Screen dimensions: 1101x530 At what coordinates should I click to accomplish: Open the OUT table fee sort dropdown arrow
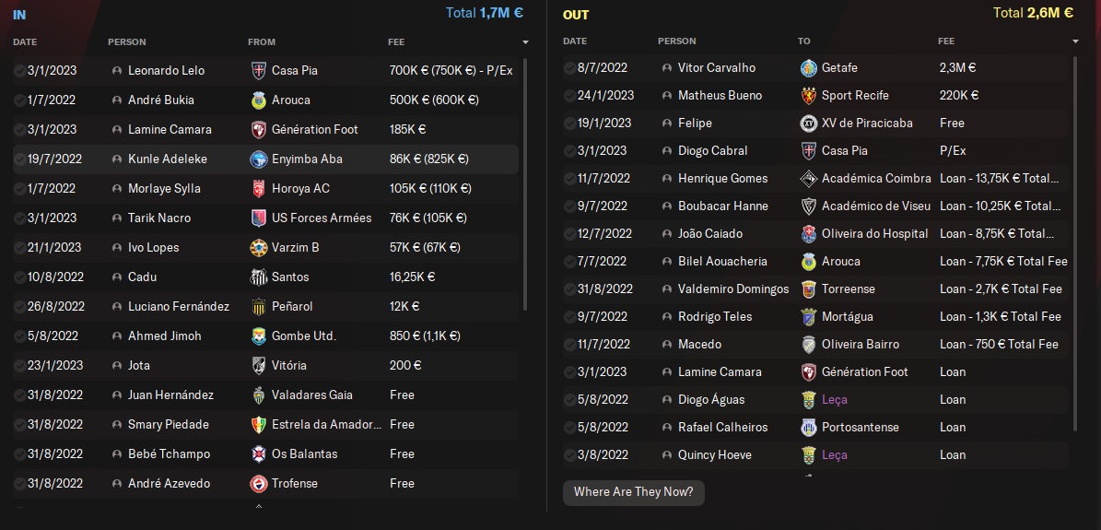(x=1075, y=41)
